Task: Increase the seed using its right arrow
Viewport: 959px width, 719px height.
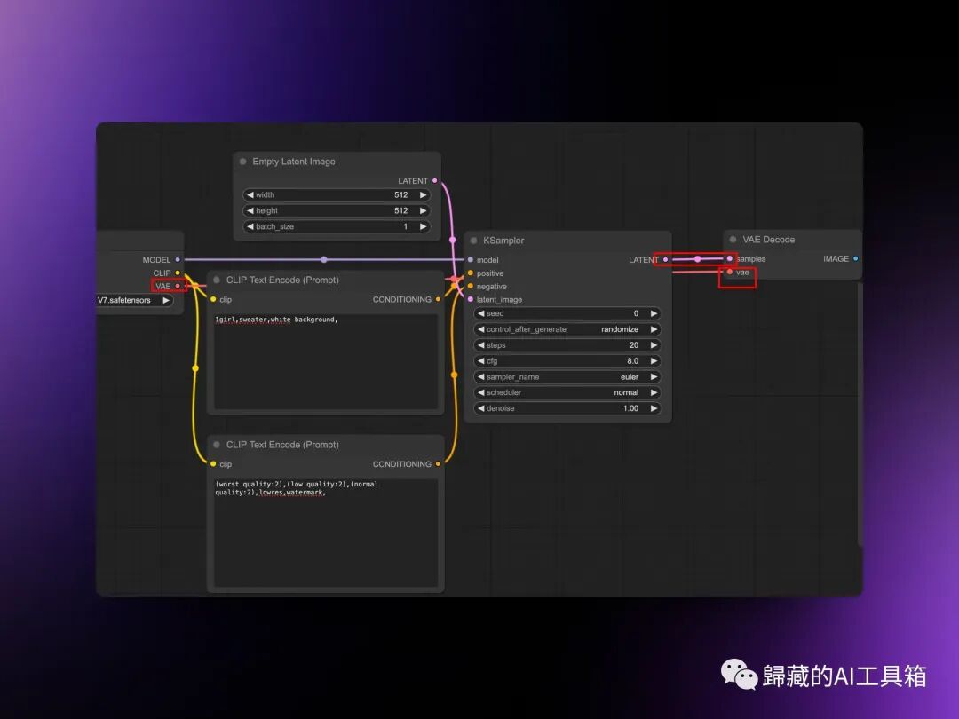Action: click(x=654, y=313)
